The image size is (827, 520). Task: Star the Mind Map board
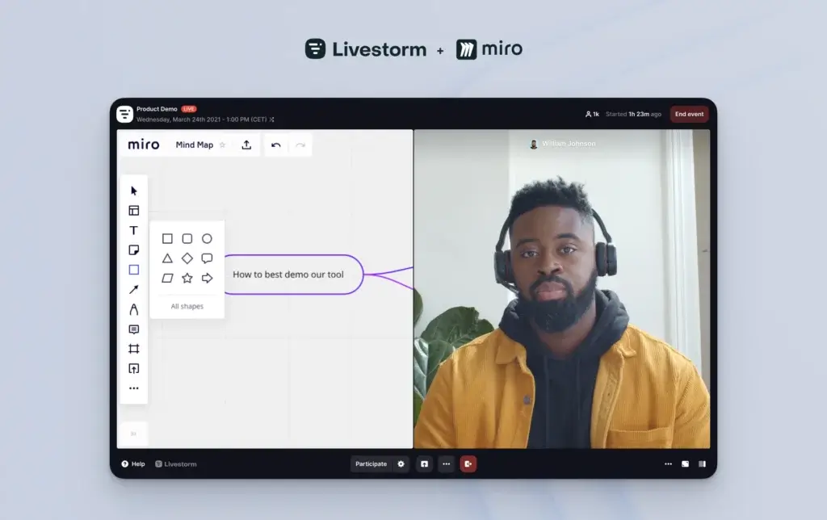pos(223,145)
